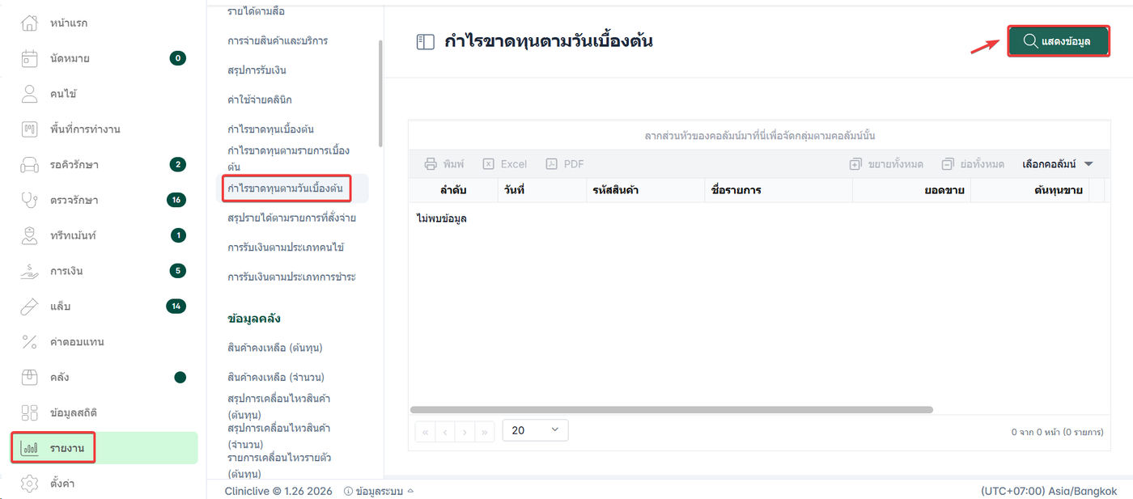1133x499 pixels.
Task: Go to the next page of results
Action: pos(465,431)
